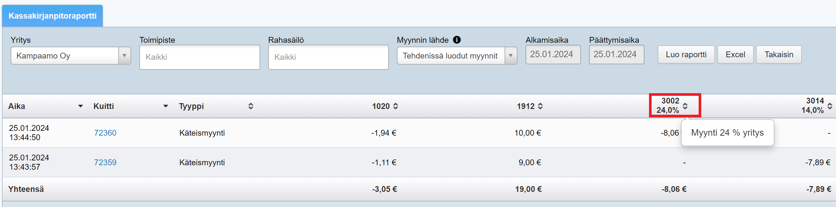Click the Toimipiste input field
The image size is (836, 207).
pos(199,57)
